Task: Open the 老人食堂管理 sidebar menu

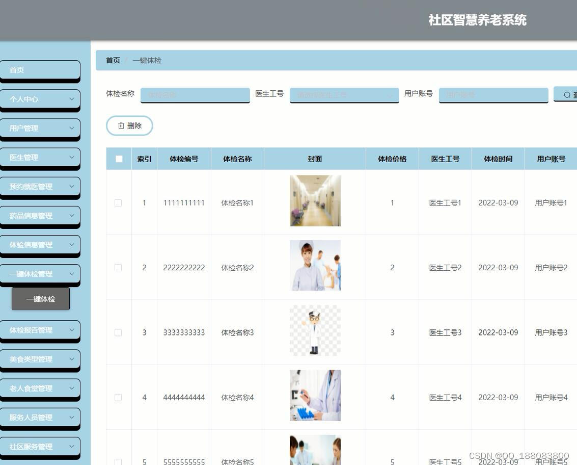Action: pyautogui.click(x=40, y=388)
